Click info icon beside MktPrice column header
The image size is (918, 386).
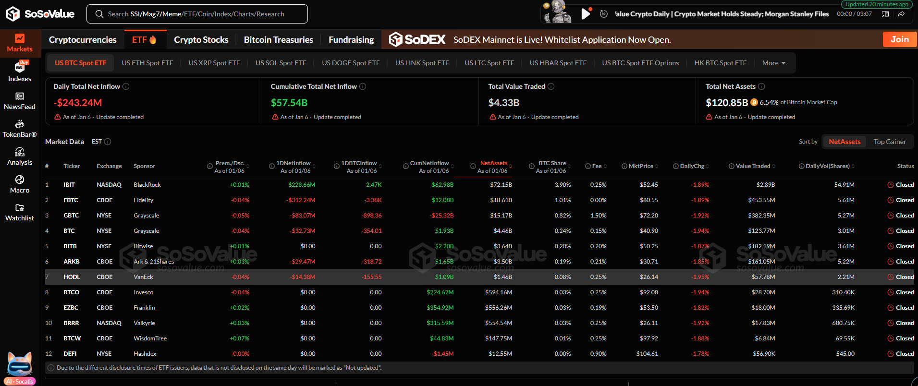coord(624,166)
